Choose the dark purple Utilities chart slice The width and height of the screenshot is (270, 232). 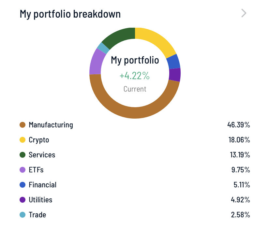click(x=174, y=75)
